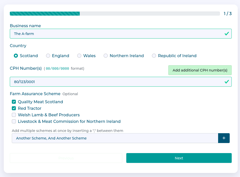The width and height of the screenshot is (240, 177).
Task: Untick the Red Tractor checkbox
Action: (14, 108)
